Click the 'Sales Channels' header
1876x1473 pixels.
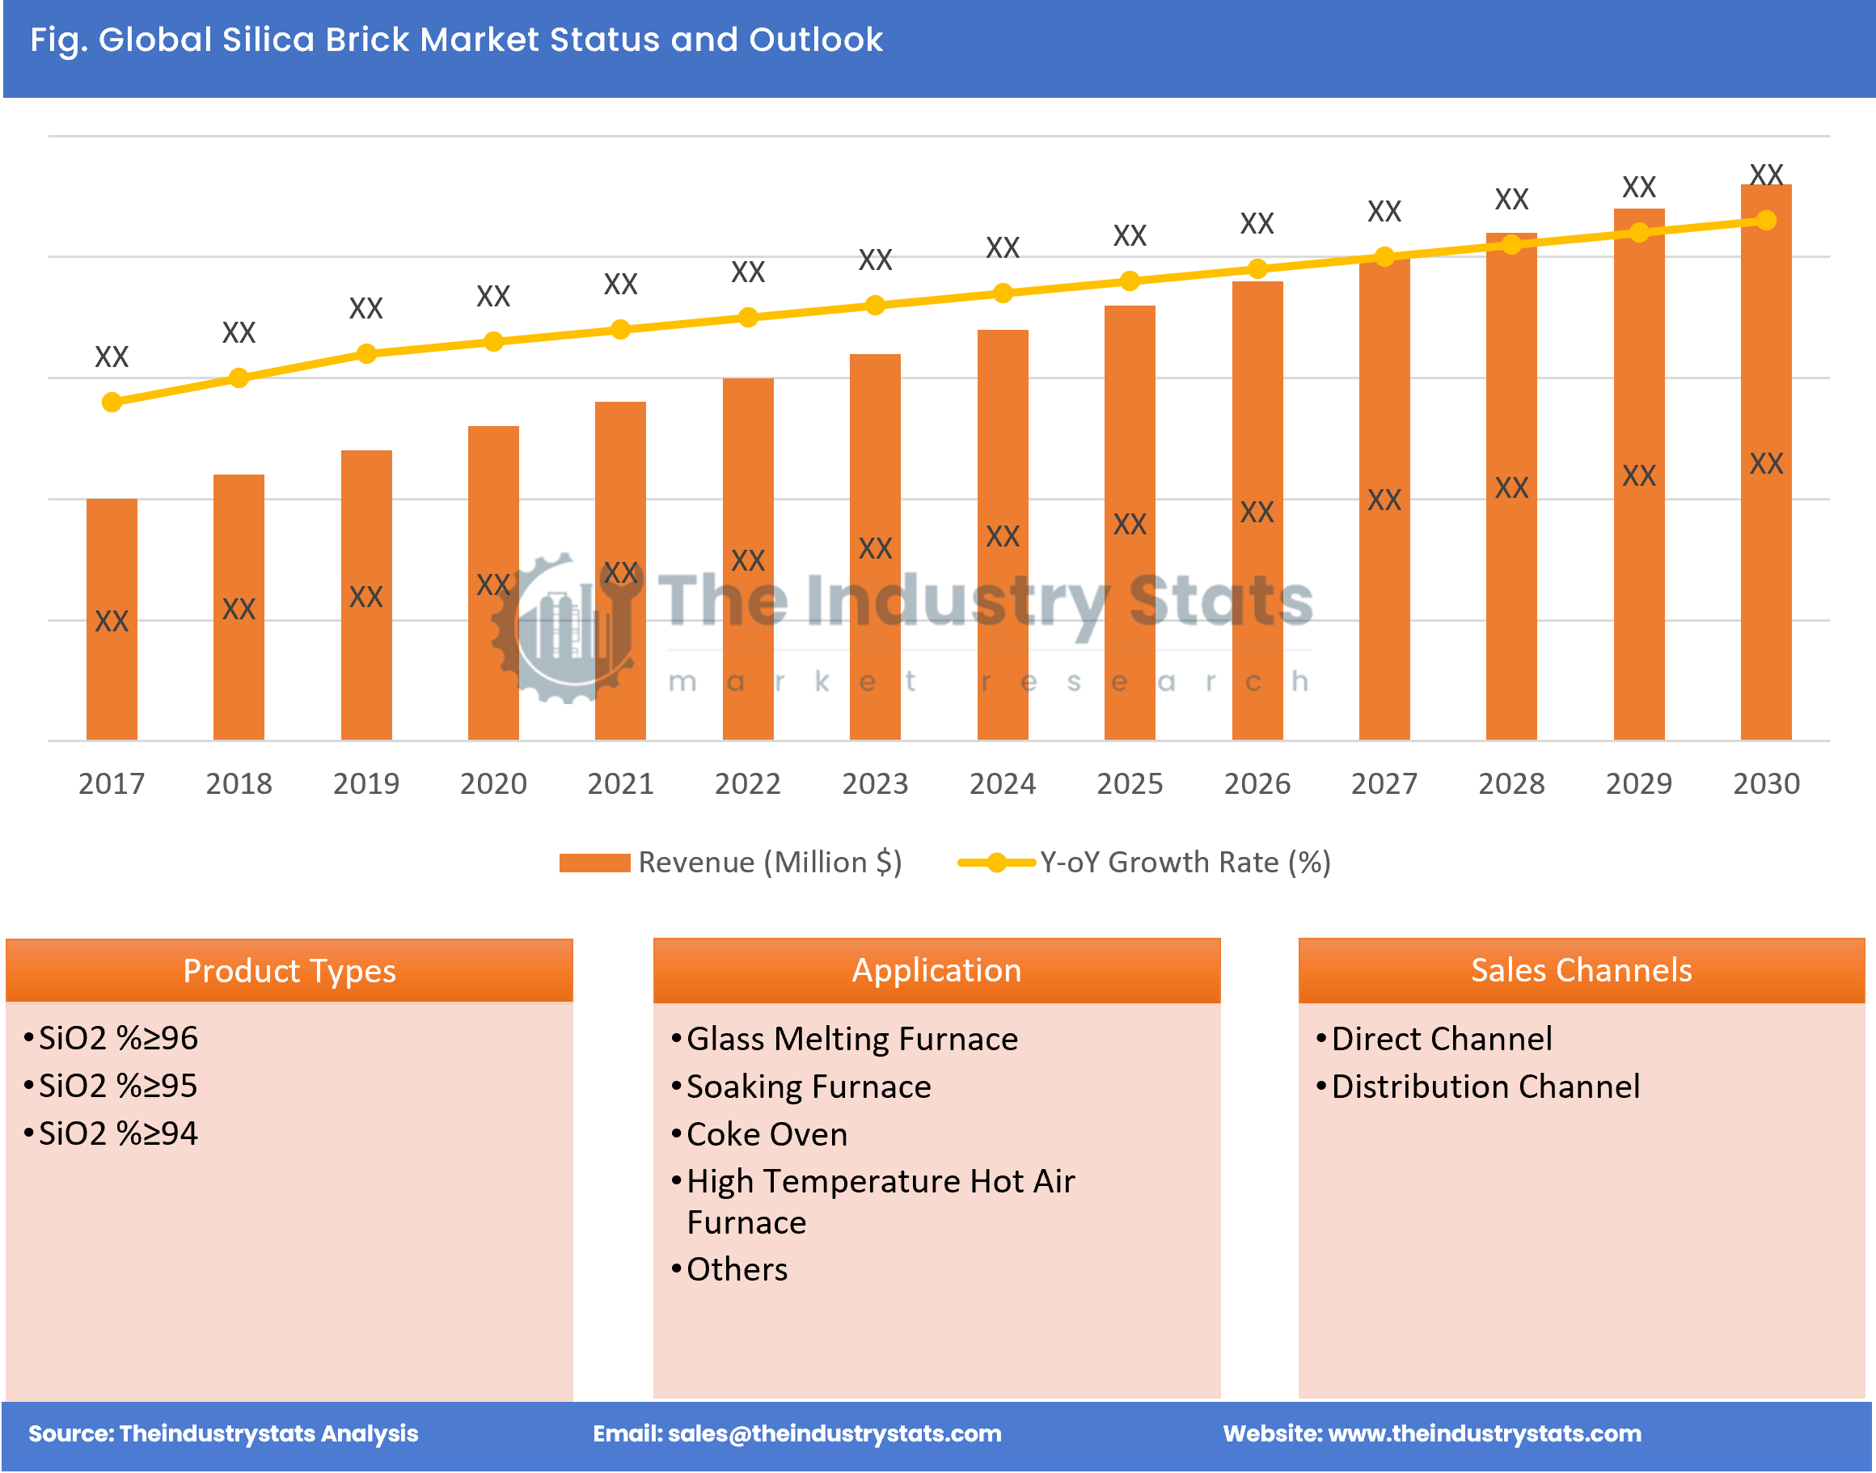(1582, 971)
